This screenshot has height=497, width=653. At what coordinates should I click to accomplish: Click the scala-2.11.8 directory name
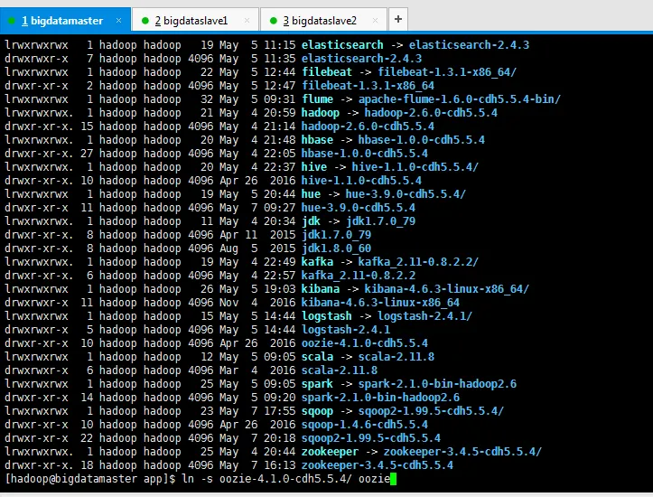[340, 370]
